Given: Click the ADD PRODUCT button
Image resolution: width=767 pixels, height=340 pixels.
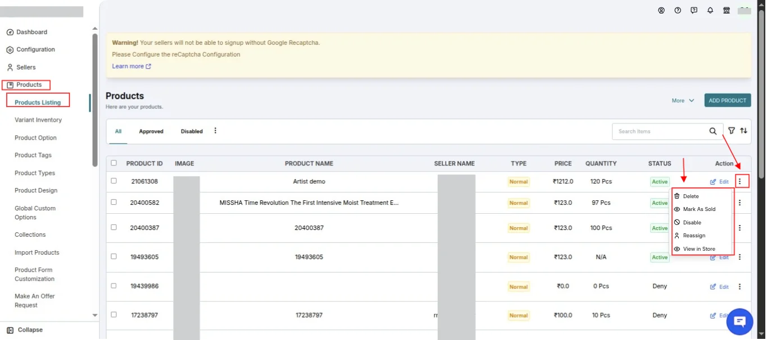Looking at the screenshot, I should pyautogui.click(x=728, y=100).
